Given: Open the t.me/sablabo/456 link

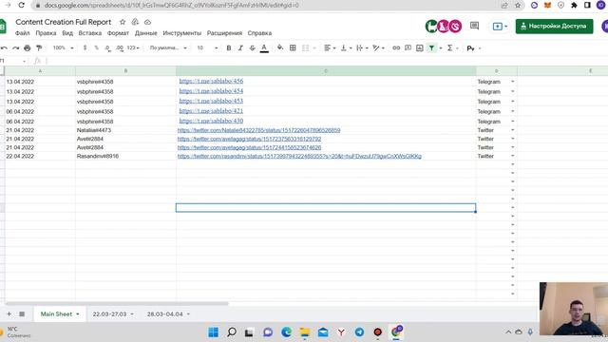Looking at the screenshot, I should [x=211, y=81].
